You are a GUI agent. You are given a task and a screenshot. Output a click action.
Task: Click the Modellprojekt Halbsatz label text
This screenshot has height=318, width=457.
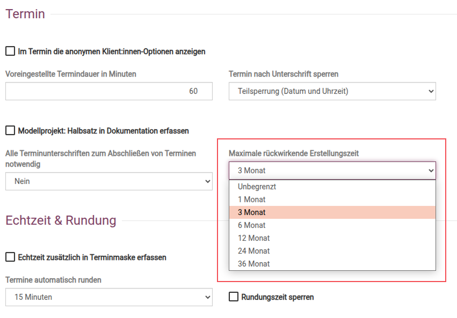tap(103, 131)
